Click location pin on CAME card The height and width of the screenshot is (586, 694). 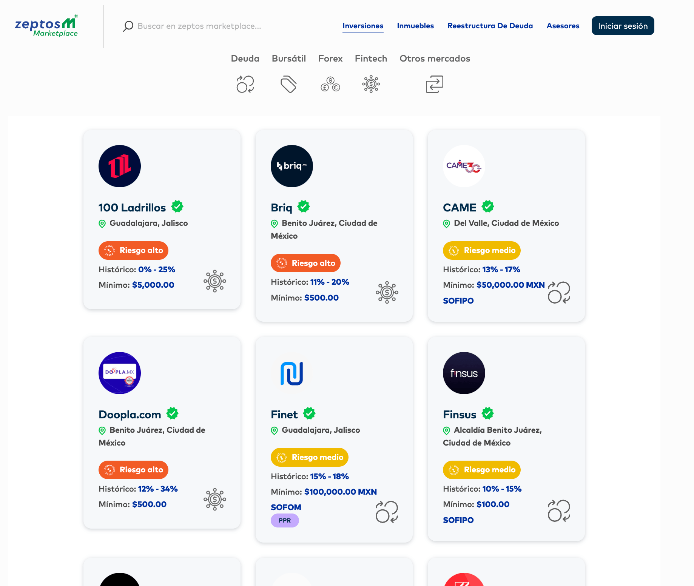[446, 224]
